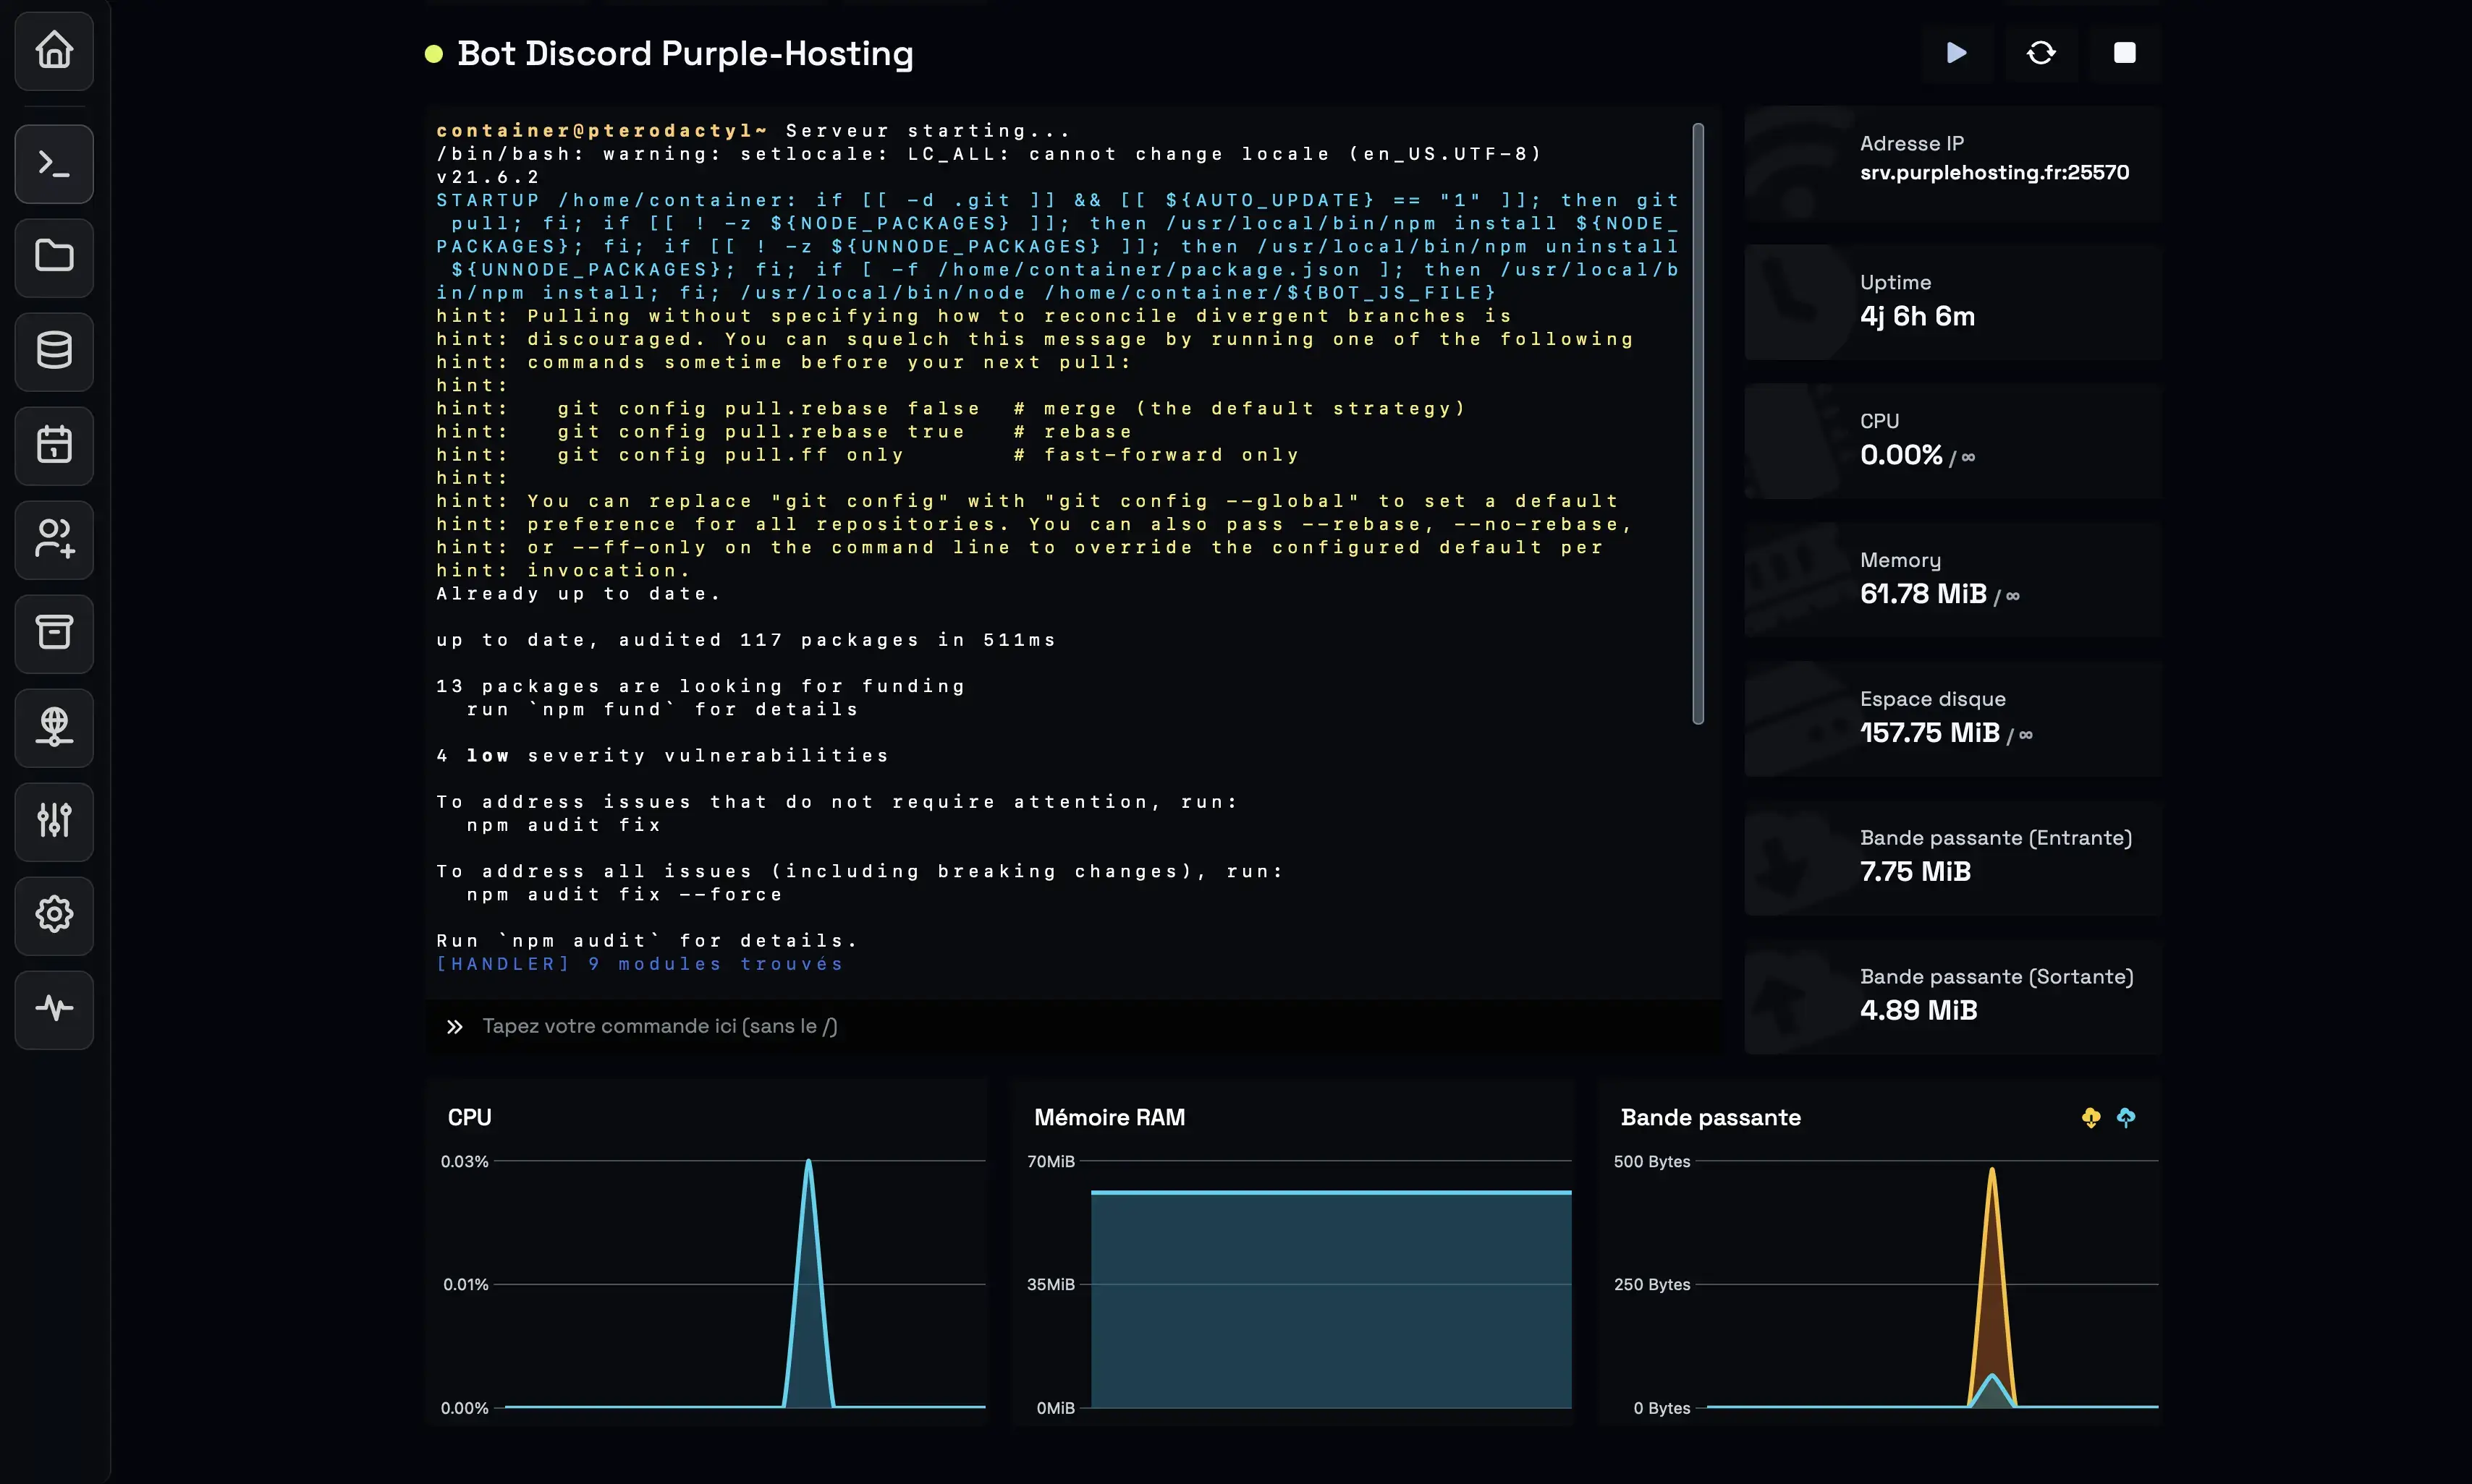Open the activity pulse icon
2472x1484 pixels.
(54, 1008)
